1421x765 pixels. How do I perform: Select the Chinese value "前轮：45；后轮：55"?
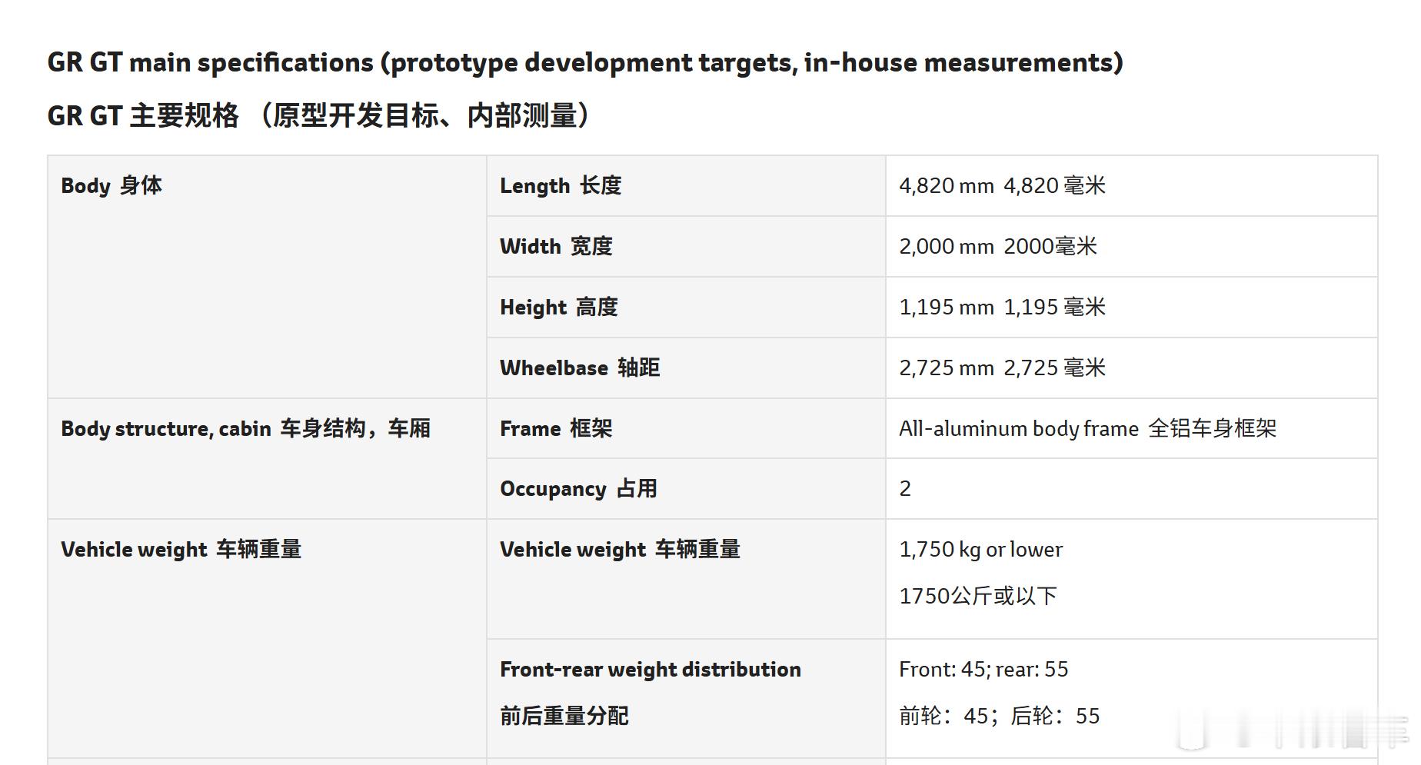[1000, 716]
